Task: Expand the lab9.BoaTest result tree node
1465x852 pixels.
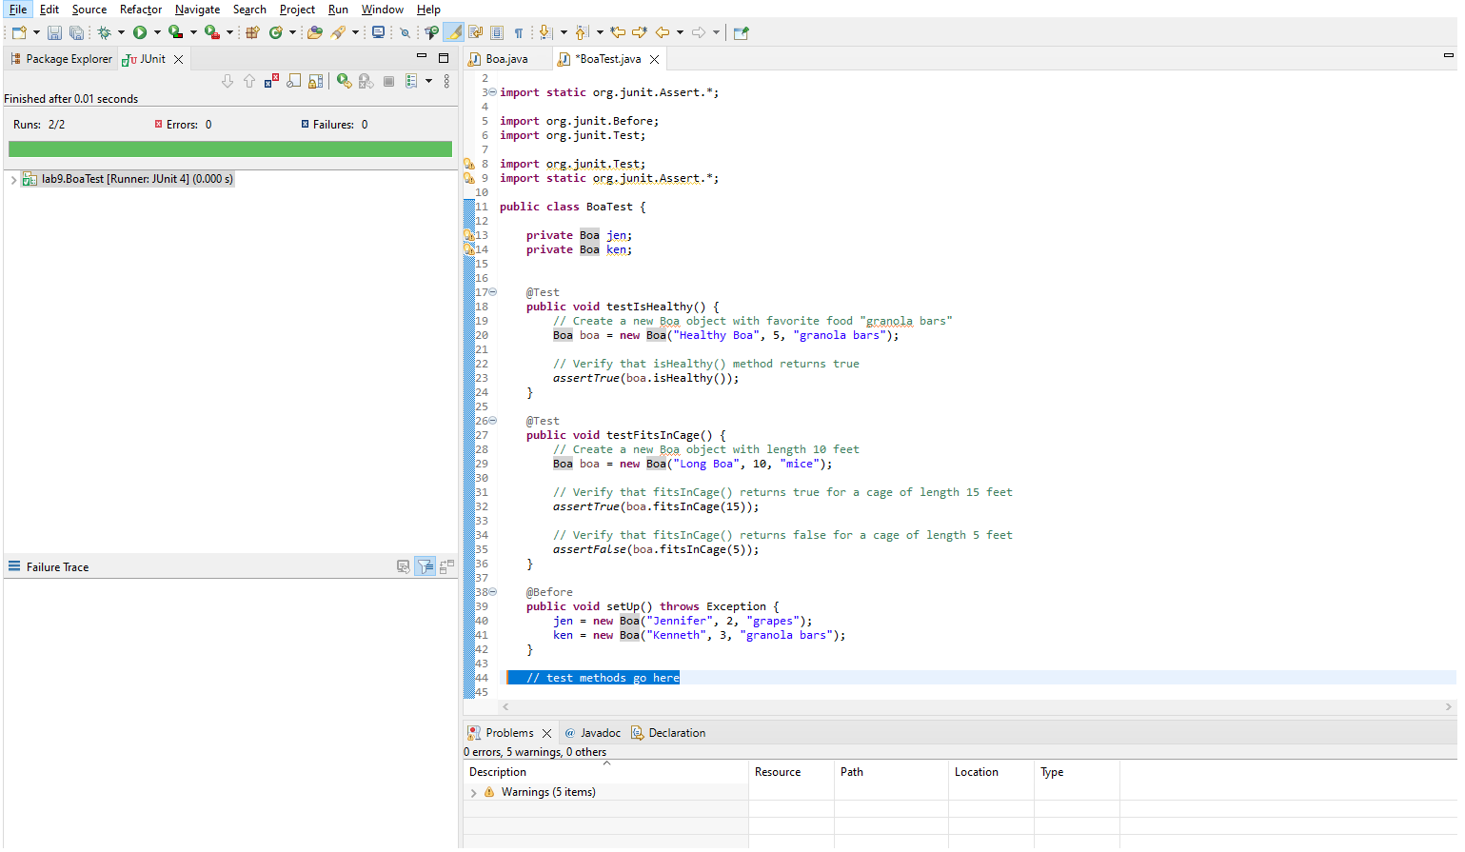Action: (13, 179)
